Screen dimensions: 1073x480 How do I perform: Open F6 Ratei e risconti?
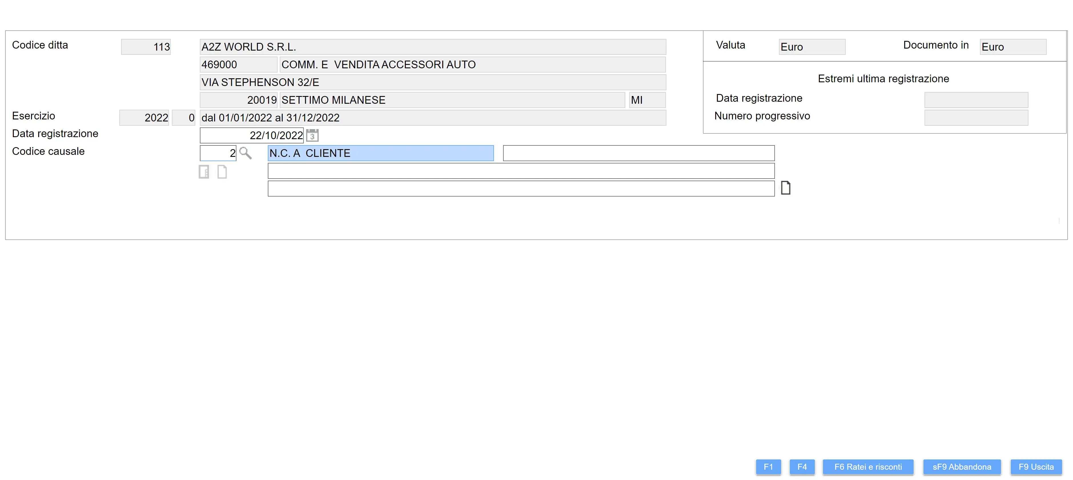point(868,467)
